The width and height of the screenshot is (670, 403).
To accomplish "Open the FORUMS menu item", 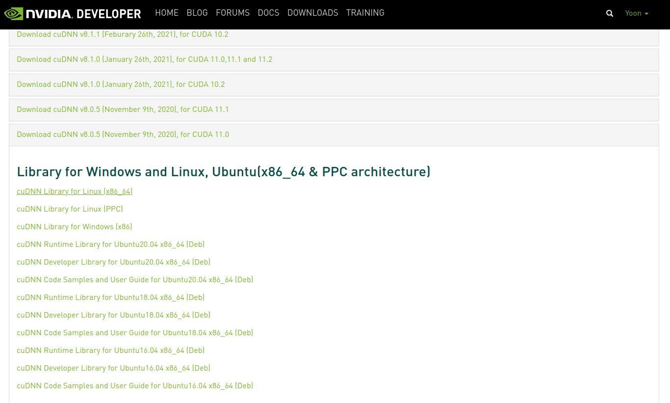I will click(232, 13).
